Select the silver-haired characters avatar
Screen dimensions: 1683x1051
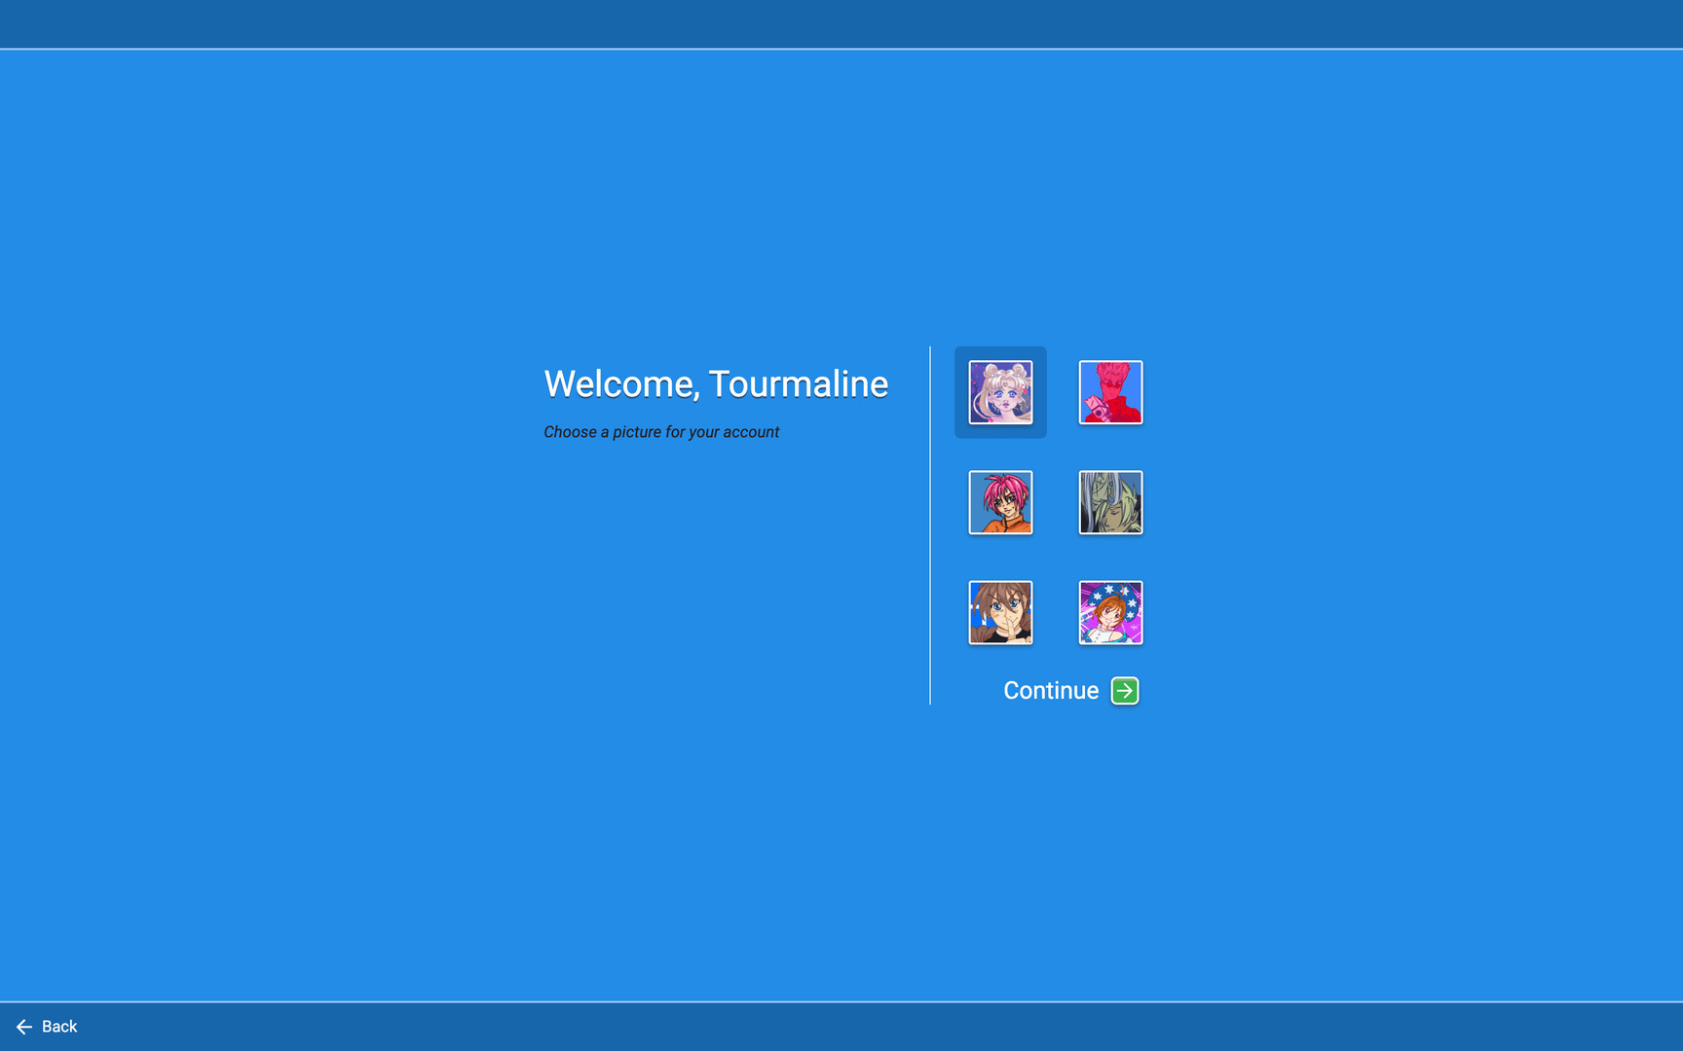click(1110, 502)
